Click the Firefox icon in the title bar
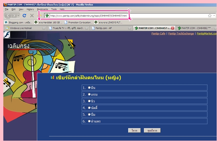The image size is (220, 144). tap(5, 5)
